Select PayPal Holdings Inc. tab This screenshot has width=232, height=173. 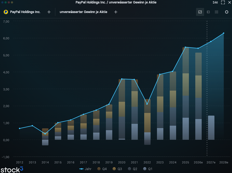point(25,12)
